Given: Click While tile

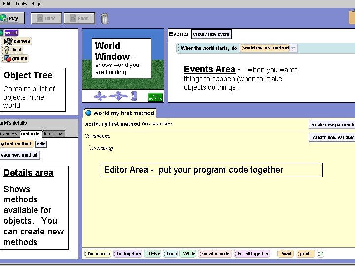Looking at the screenshot, I should [x=188, y=254].
